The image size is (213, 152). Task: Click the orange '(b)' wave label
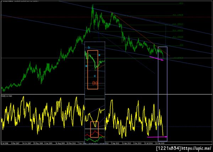coord(95,83)
